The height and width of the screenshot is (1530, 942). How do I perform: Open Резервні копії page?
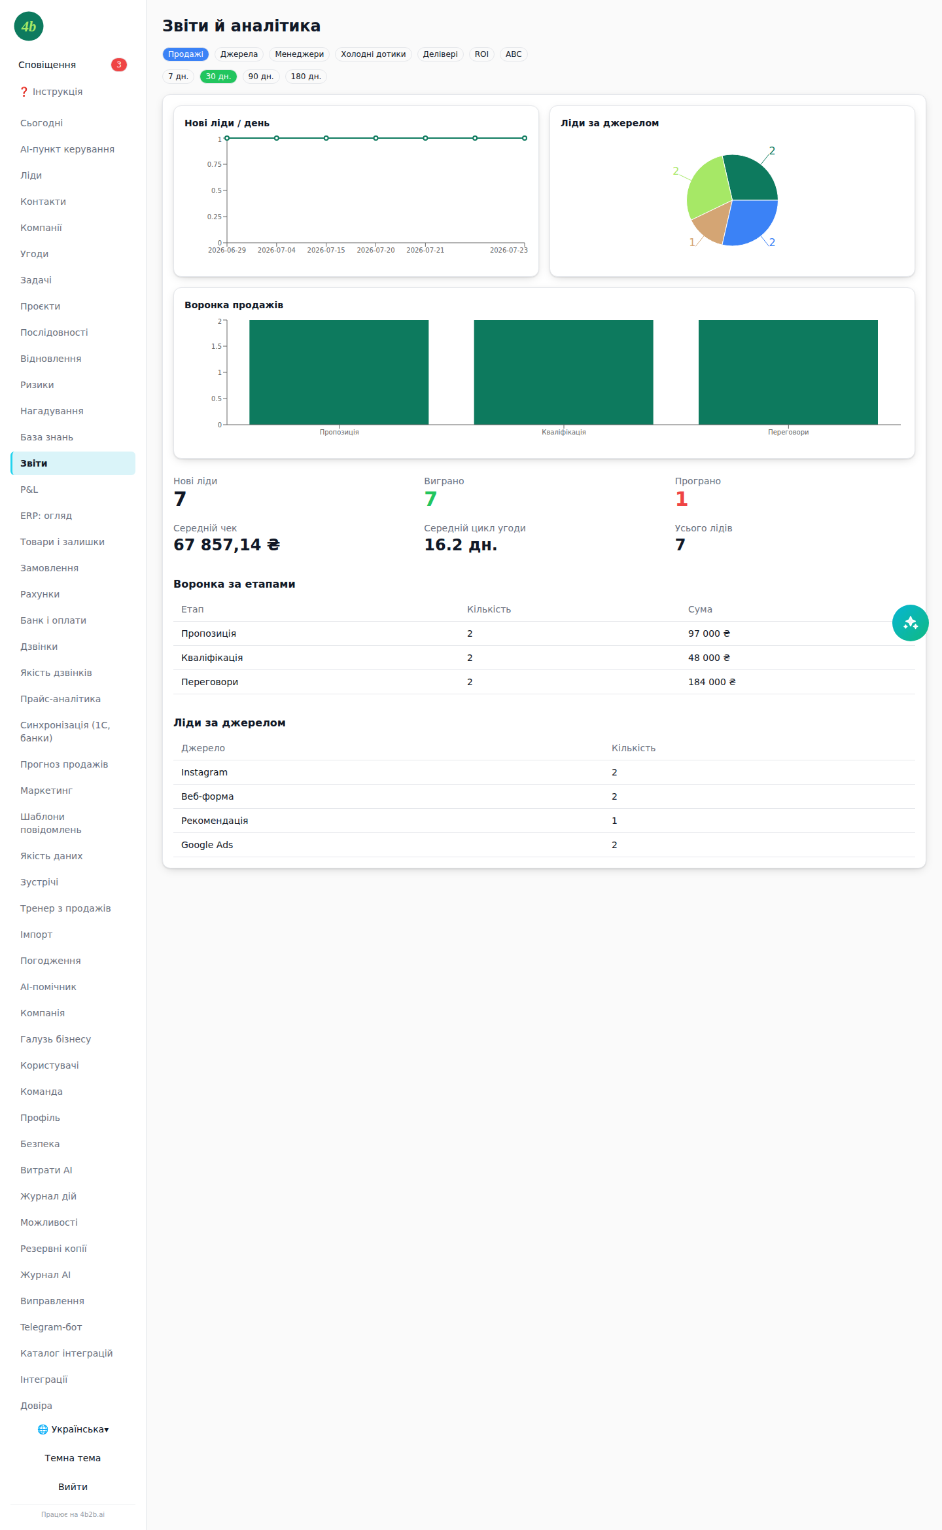pos(73,1249)
